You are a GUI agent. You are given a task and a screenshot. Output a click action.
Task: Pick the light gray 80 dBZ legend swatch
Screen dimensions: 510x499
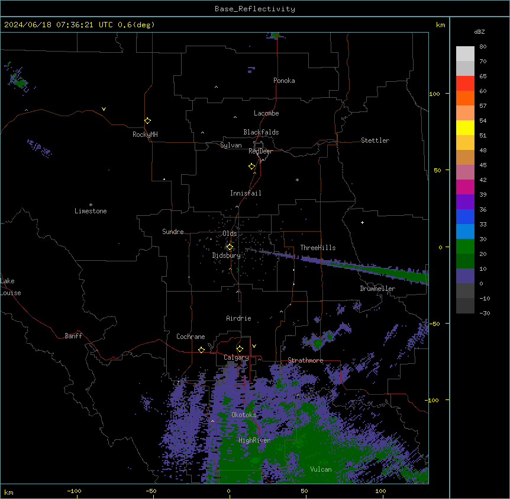pos(465,54)
